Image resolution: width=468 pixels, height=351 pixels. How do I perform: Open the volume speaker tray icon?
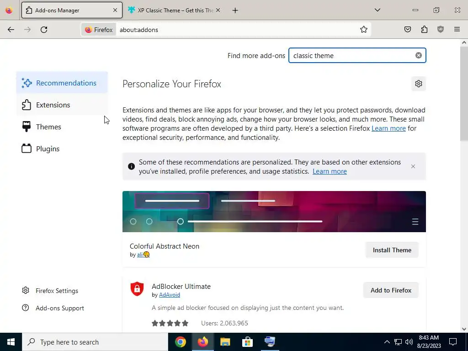click(x=409, y=342)
